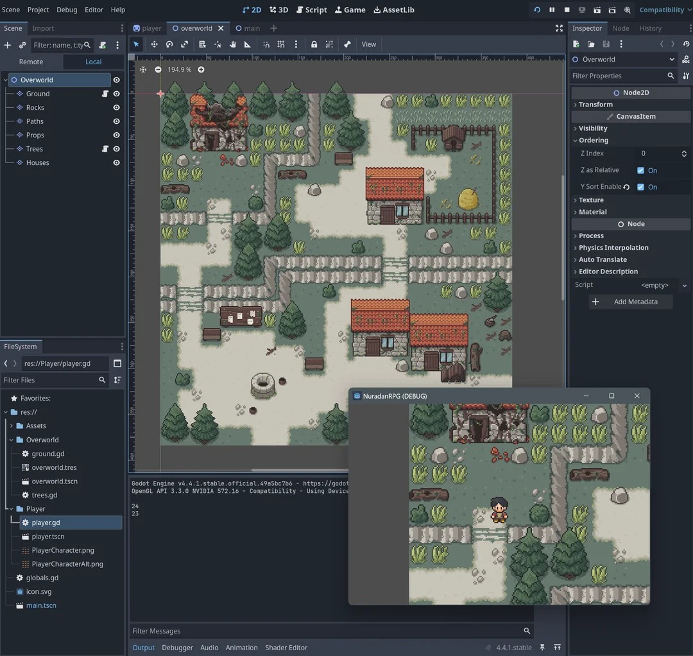Select the Rotate Mode tool
The width and height of the screenshot is (693, 656).
[x=169, y=44]
